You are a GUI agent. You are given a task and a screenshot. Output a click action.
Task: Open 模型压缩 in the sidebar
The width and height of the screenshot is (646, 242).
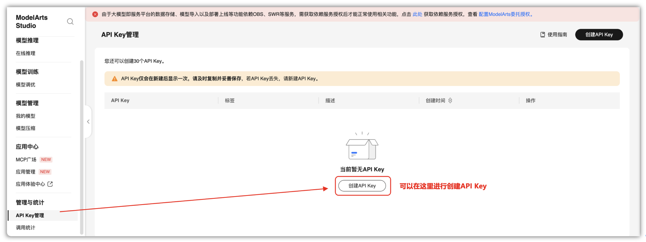pyautogui.click(x=26, y=128)
